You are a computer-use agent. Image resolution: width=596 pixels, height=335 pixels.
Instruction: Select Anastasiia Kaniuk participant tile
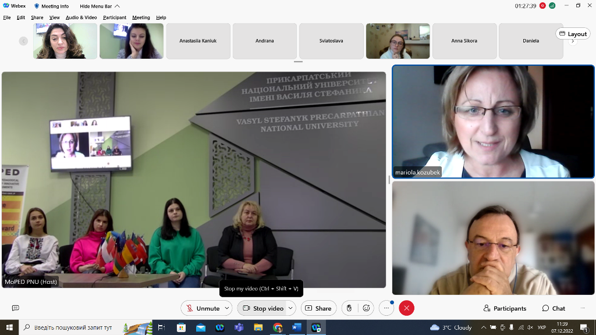[x=198, y=41]
